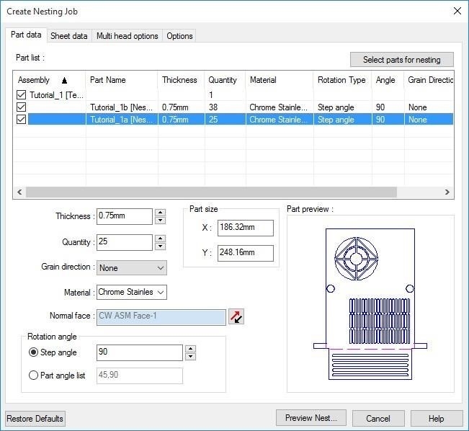Click the part list scroll right arrow
469x431 pixels.
coord(447,192)
